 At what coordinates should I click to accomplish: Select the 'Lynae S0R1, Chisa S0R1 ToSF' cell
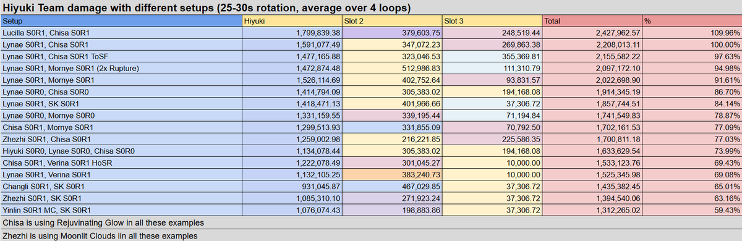click(x=121, y=56)
